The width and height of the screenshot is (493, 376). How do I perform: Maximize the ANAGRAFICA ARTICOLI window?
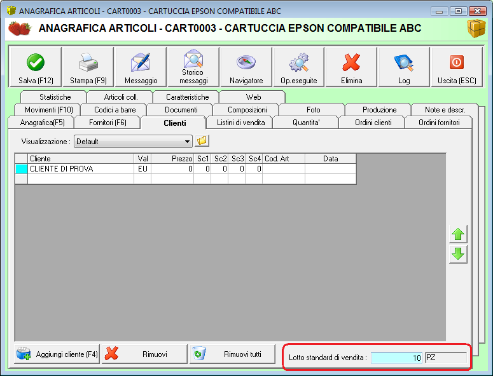(458, 11)
